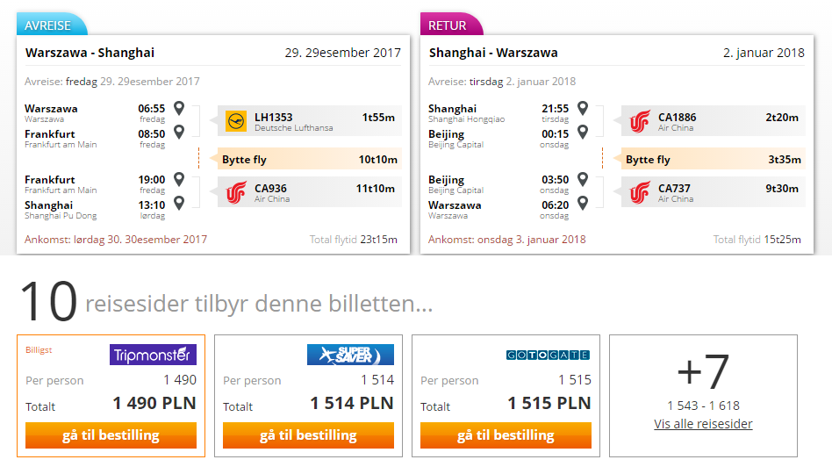Image resolution: width=832 pixels, height=474 pixels.
Task: Go to booking at Supersaver for 1 514 PLN
Action: pos(308,435)
